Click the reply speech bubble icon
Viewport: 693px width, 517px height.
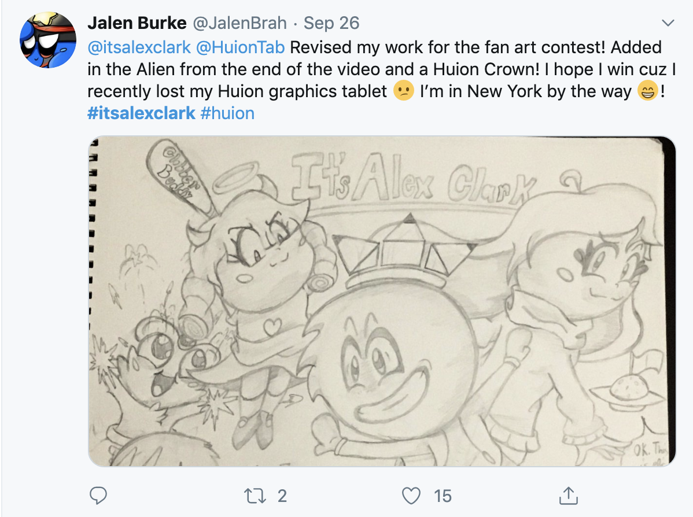(x=98, y=496)
